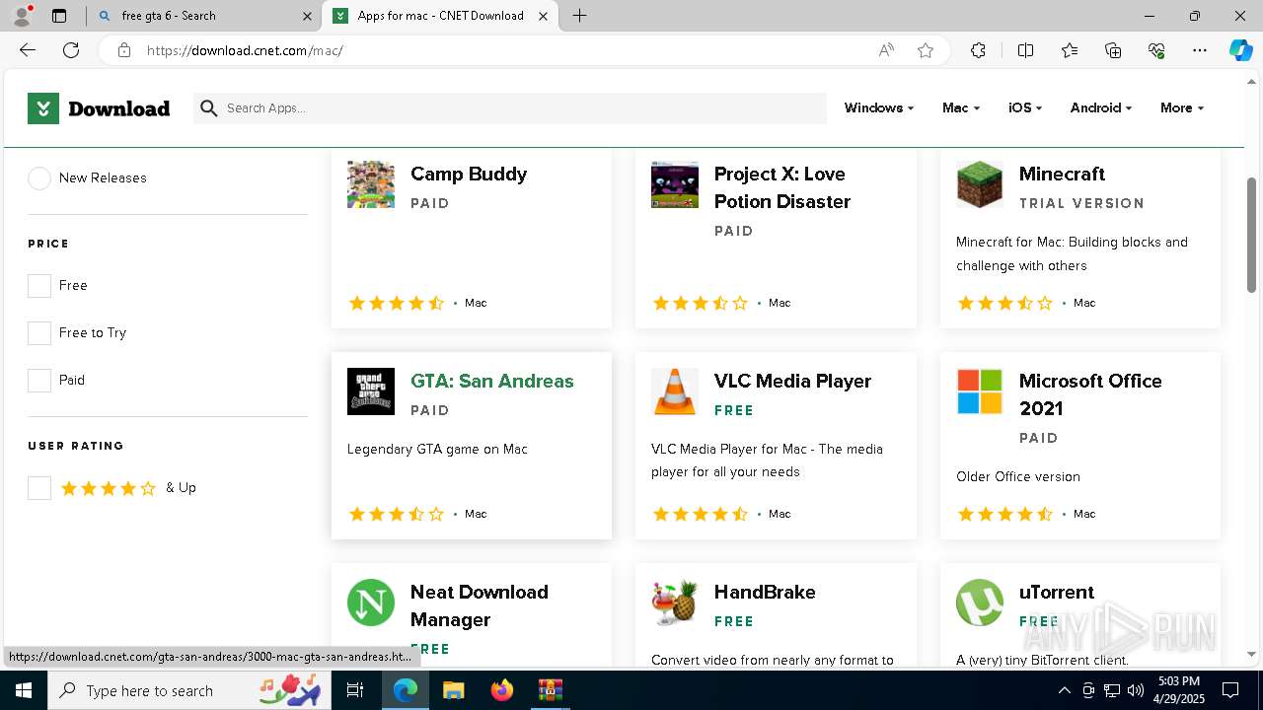Image resolution: width=1263 pixels, height=710 pixels.
Task: Open HandBrake title link
Action: (x=765, y=593)
